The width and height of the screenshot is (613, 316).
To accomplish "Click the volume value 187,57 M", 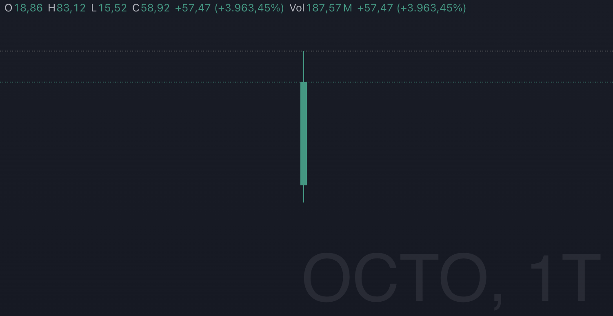I will [x=329, y=8].
